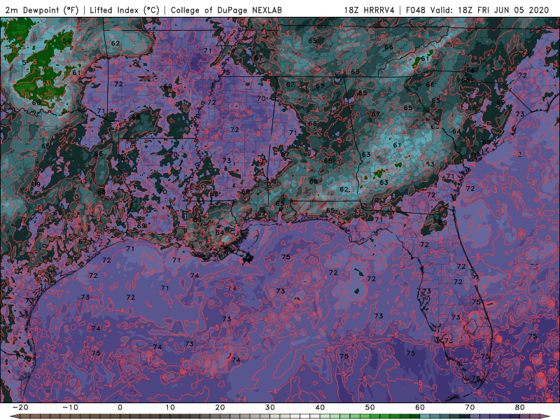The image size is (560, 420).
Task: Click the 10 label on the color scale
Action: (x=170, y=407)
